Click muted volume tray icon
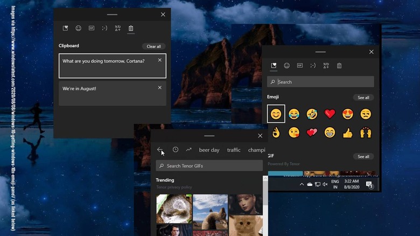420x236 pixels. click(325, 184)
